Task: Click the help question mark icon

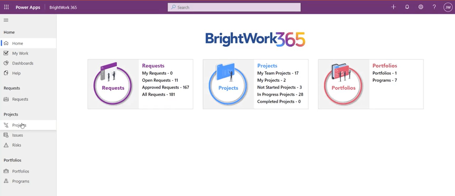Action: coord(434,7)
